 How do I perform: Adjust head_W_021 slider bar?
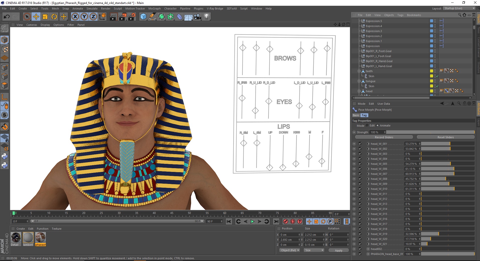point(448,244)
